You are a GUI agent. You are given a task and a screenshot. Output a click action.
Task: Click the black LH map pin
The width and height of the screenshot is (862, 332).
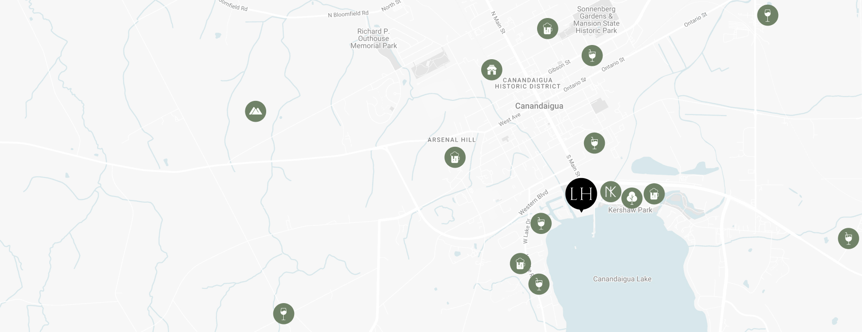click(x=581, y=194)
